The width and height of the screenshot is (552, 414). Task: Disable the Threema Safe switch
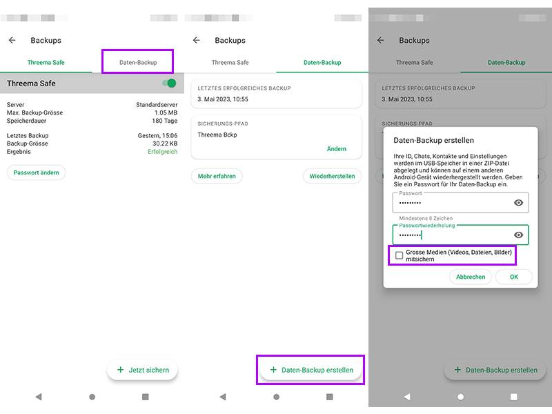(x=169, y=82)
